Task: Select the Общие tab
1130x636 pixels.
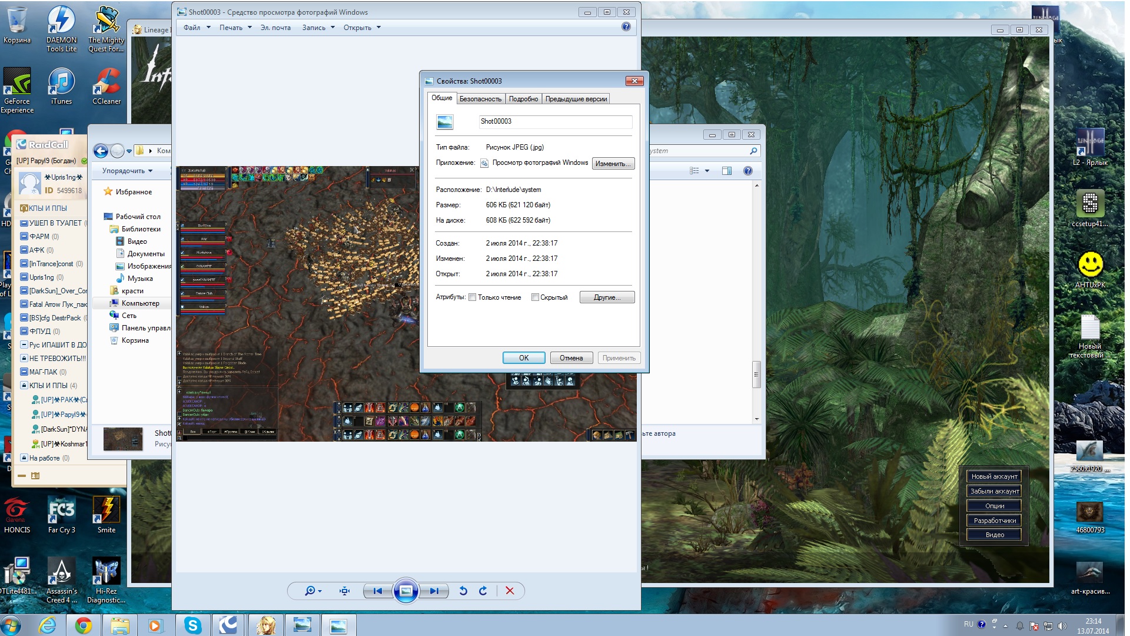Action: point(442,98)
